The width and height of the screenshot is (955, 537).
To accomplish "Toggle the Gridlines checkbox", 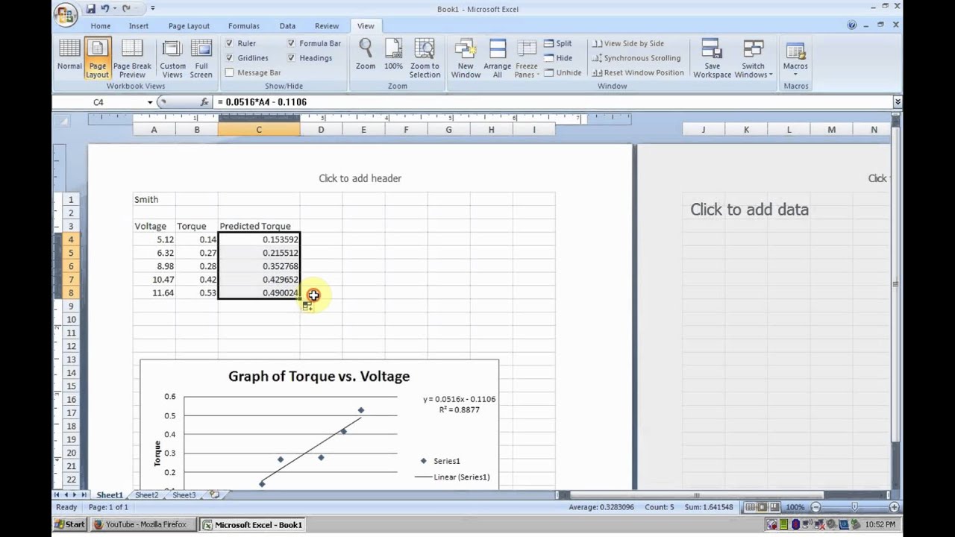I will [x=230, y=57].
